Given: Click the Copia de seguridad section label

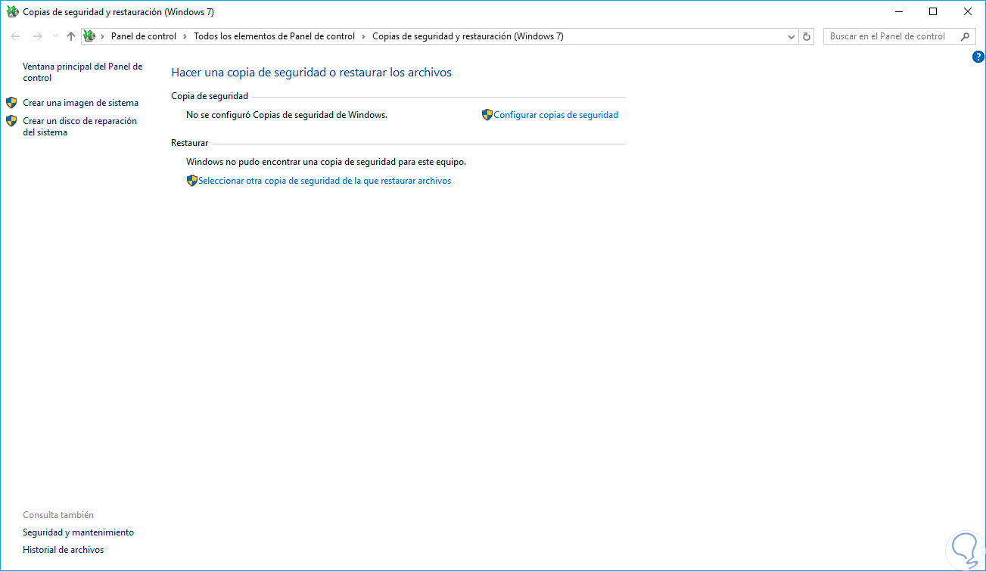Looking at the screenshot, I should click(210, 96).
